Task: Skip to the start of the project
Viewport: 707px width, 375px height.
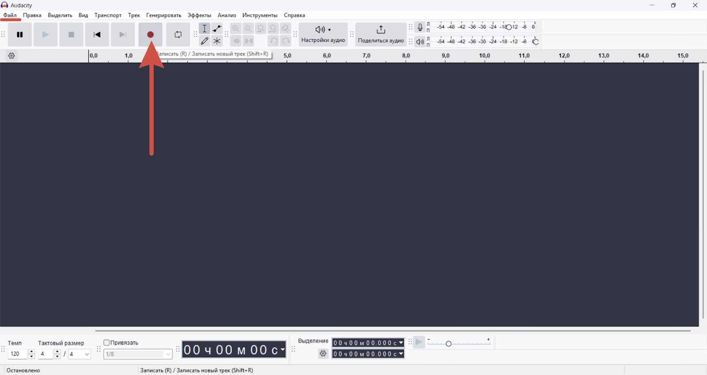Action: [97, 35]
